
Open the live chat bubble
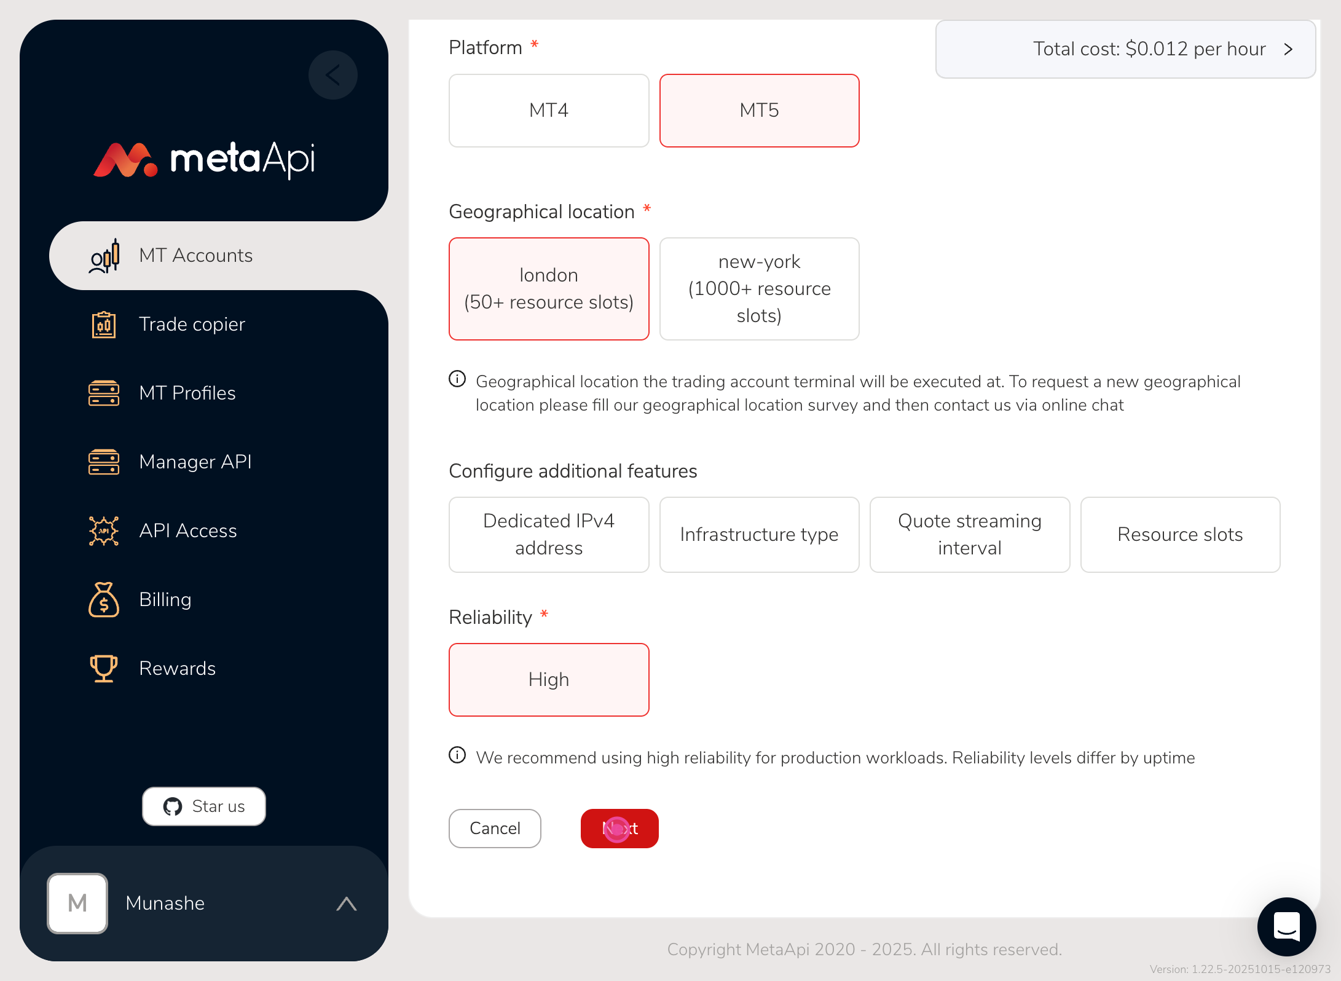click(1286, 926)
